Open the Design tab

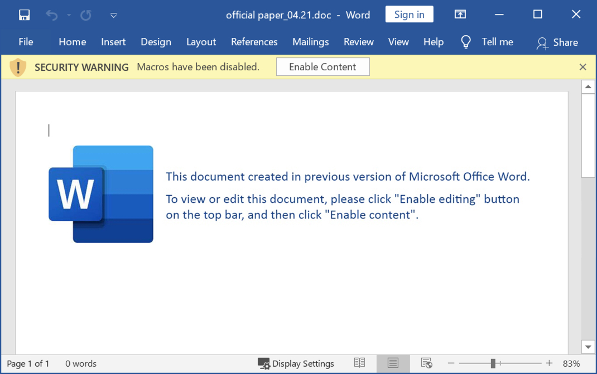click(156, 42)
